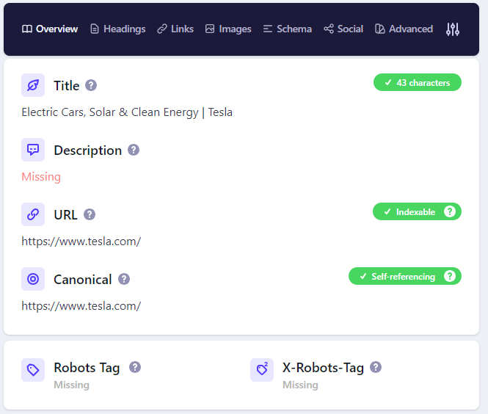Screen dimensions: 488x414
Task: Click the Description help question mark icon
Action: 134,150
